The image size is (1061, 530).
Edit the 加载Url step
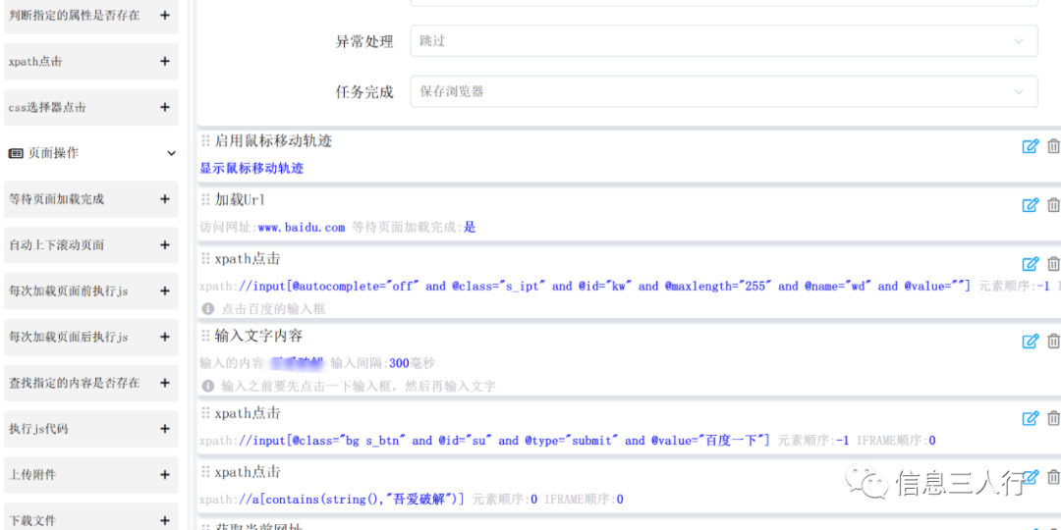(1030, 205)
